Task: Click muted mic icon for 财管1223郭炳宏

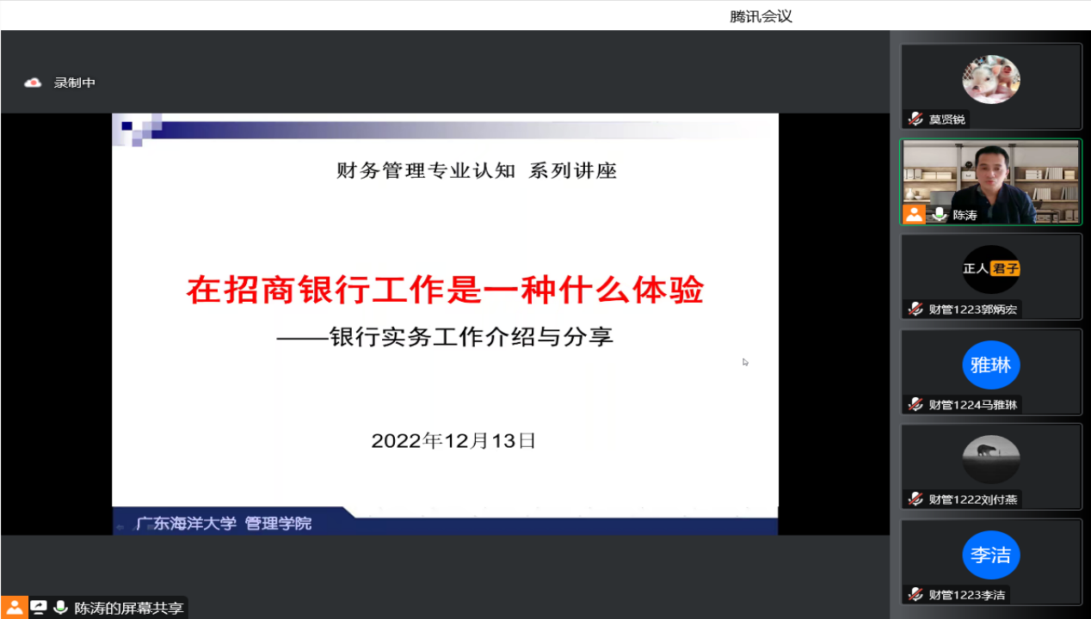Action: pos(915,309)
